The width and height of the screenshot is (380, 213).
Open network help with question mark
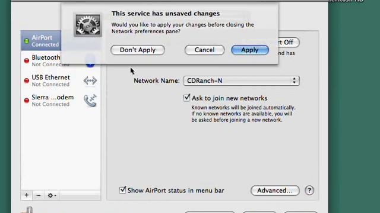pyautogui.click(x=309, y=191)
